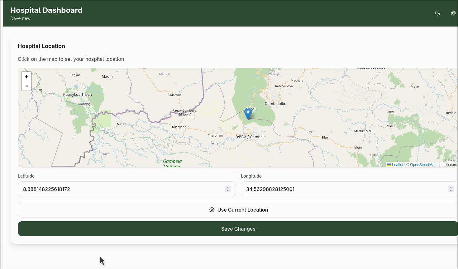Click the Latitude field spinner arrows
This screenshot has width=458, height=269.
228,189
